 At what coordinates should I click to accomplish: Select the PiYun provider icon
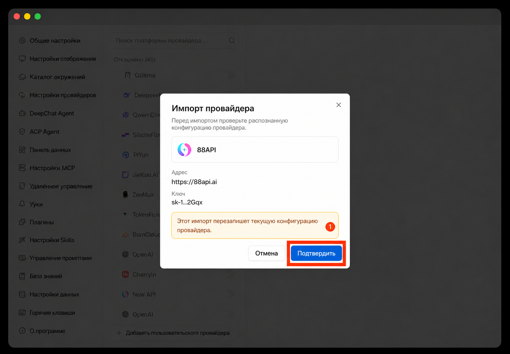[x=126, y=155]
